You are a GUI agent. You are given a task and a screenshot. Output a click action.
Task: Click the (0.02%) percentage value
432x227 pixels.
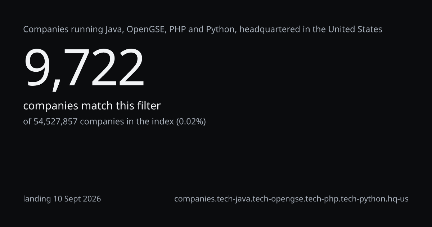pos(191,122)
